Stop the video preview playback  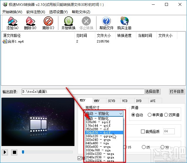[14, 152]
